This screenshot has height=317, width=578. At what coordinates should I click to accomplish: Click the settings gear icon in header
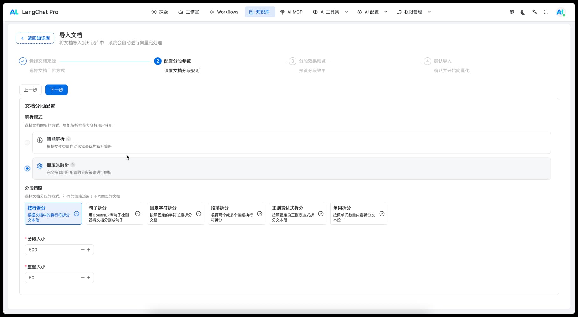click(x=512, y=12)
